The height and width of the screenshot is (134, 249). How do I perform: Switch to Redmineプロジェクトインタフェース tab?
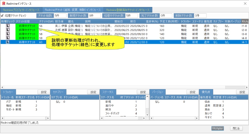pos(21,10)
